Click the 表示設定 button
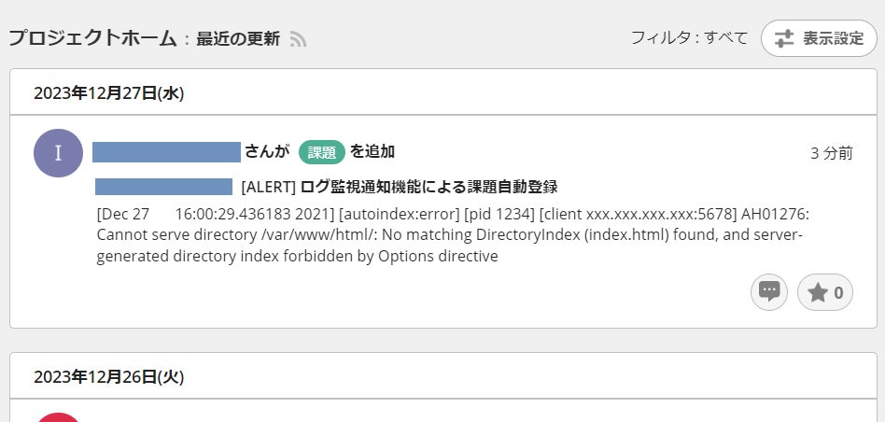The height and width of the screenshot is (422, 885). (819, 38)
